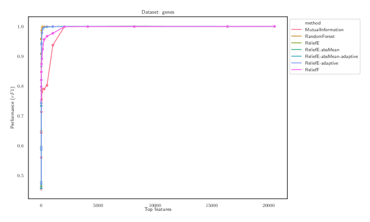Click the 0.8 y-axis tick label
370x222 pixels.
(x=21, y=86)
